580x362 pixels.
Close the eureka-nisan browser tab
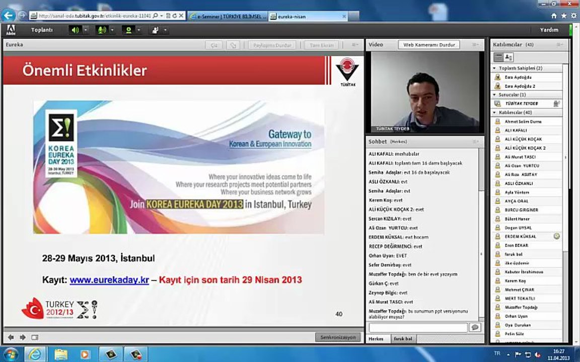click(344, 16)
